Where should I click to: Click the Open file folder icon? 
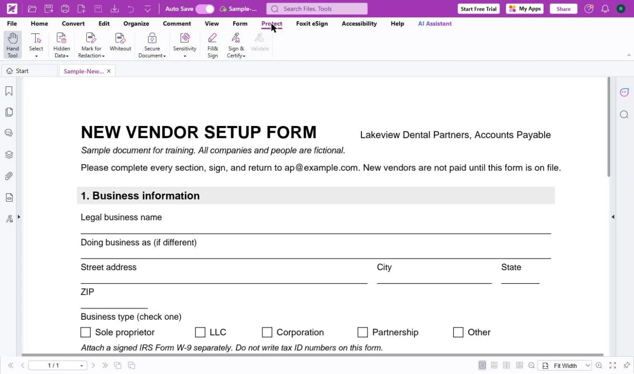coord(32,8)
